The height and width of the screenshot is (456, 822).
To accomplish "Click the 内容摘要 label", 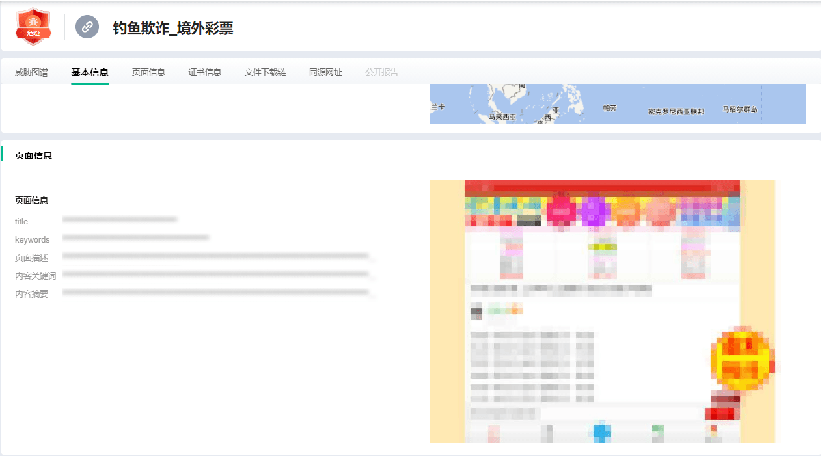I will 31,294.
